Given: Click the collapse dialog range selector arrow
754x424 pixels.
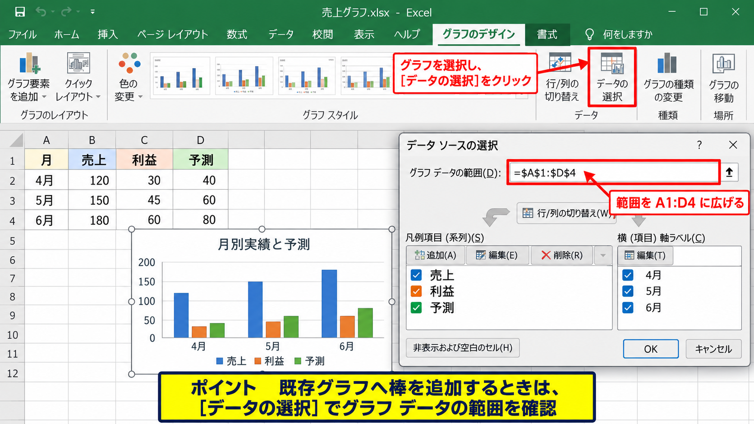Looking at the screenshot, I should [x=729, y=173].
